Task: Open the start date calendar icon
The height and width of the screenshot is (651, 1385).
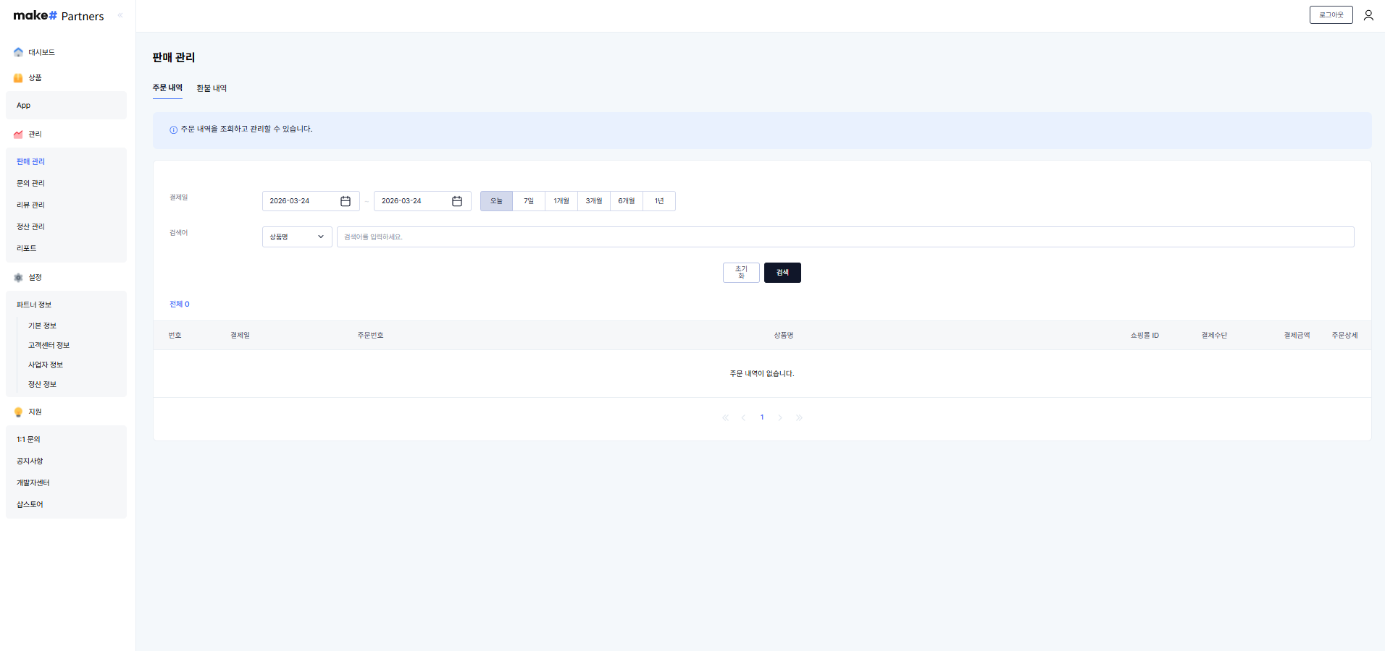Action: (346, 201)
